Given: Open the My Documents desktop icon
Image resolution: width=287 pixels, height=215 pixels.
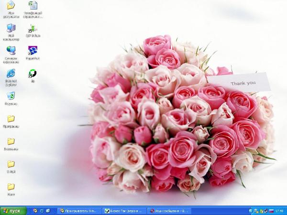Looking at the screenshot, I should click(x=11, y=6).
